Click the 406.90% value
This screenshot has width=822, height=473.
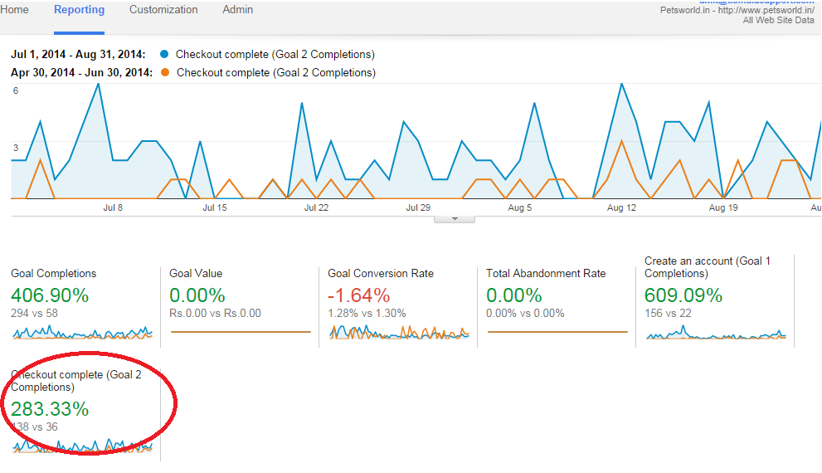[x=50, y=295]
